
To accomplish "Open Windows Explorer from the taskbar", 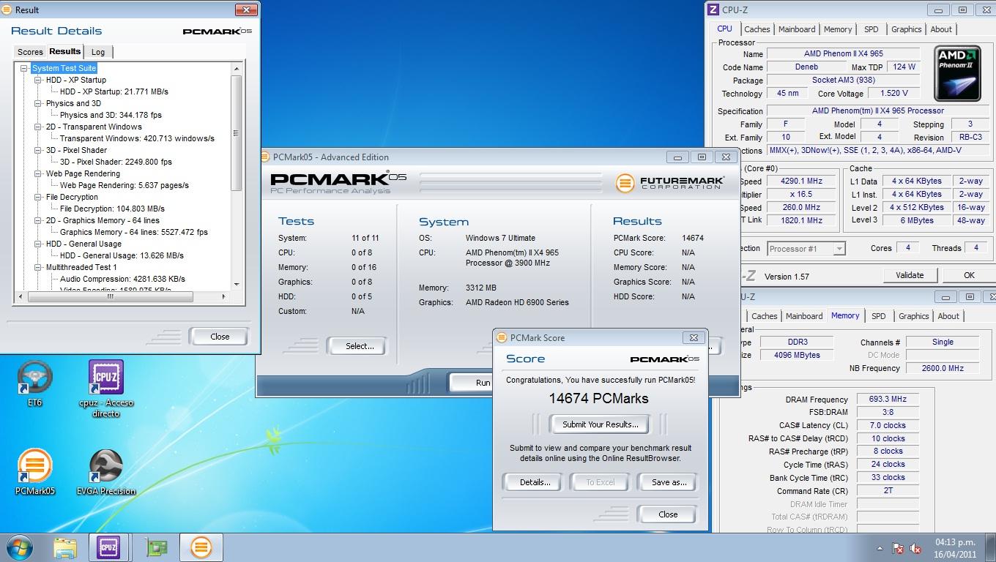I will click(65, 547).
